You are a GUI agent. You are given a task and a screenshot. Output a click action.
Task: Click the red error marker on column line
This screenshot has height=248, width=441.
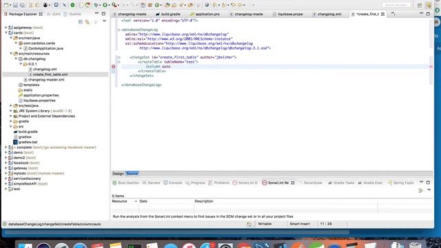[x=113, y=67]
